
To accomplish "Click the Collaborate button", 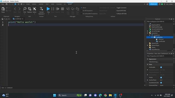I will click(x=153, y=4).
